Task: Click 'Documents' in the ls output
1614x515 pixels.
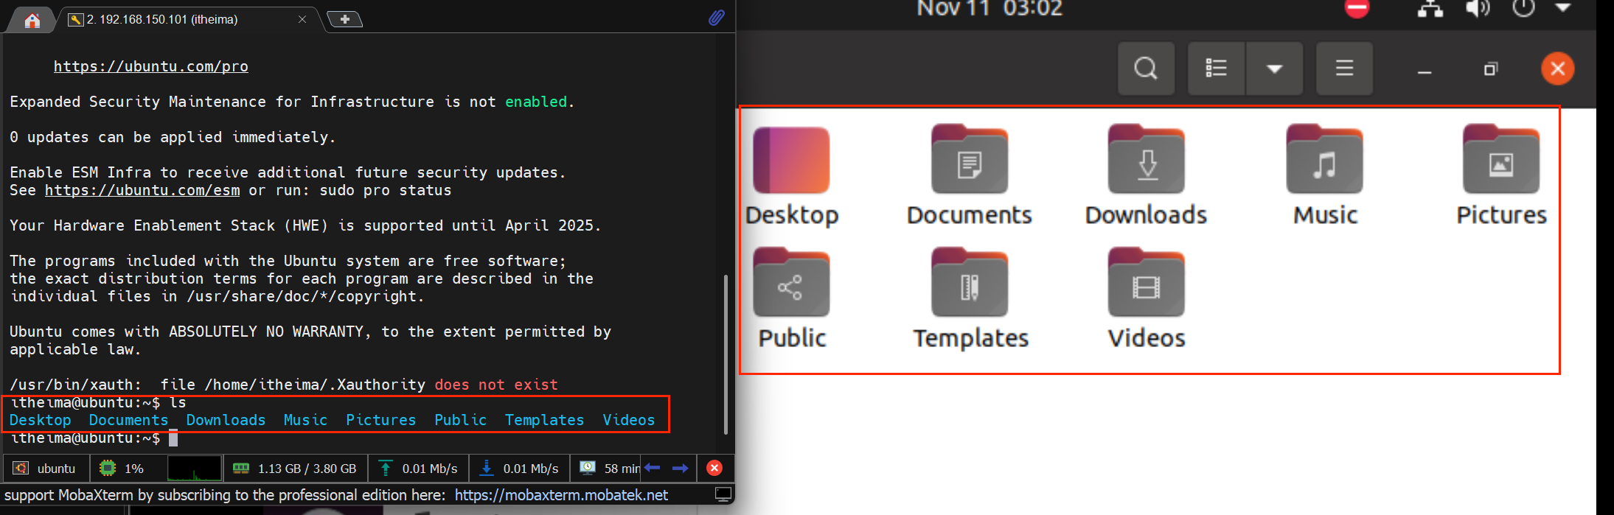Action: pos(128,420)
